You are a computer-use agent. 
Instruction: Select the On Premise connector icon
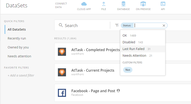pyautogui.click(x=143, y=4)
